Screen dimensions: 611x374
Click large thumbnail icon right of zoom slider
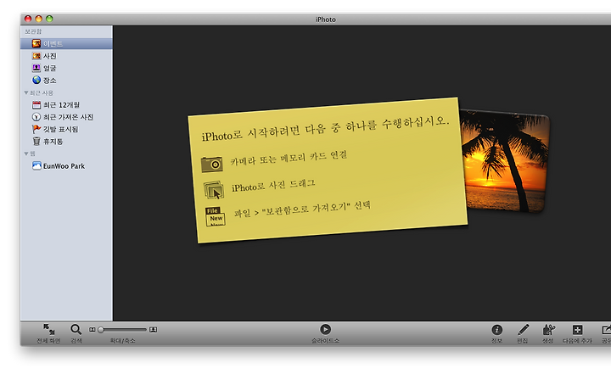[153, 330]
